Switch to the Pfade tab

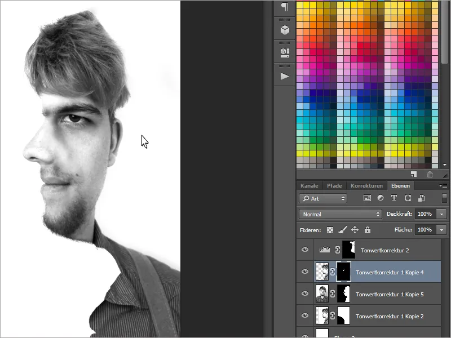[x=334, y=186]
